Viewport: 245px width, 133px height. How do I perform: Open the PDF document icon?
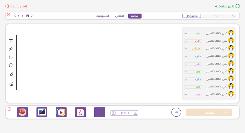click(80, 112)
